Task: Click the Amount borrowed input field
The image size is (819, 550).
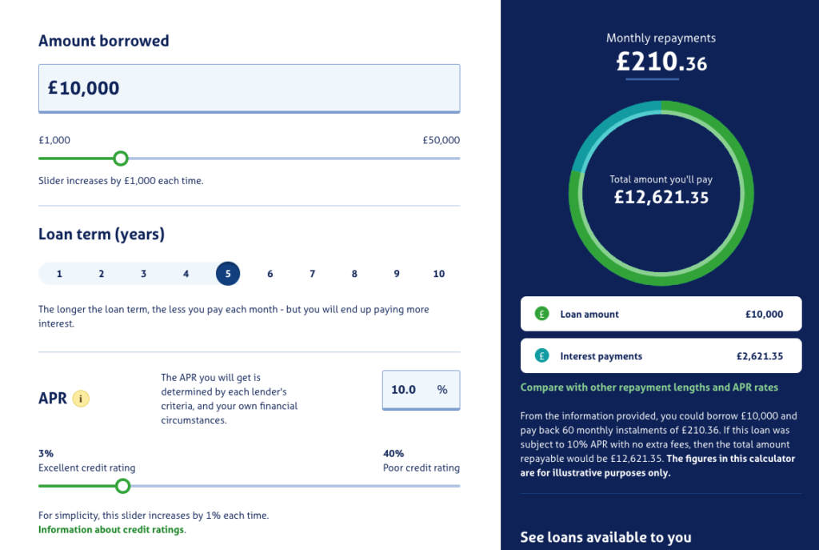Action: coord(250,88)
